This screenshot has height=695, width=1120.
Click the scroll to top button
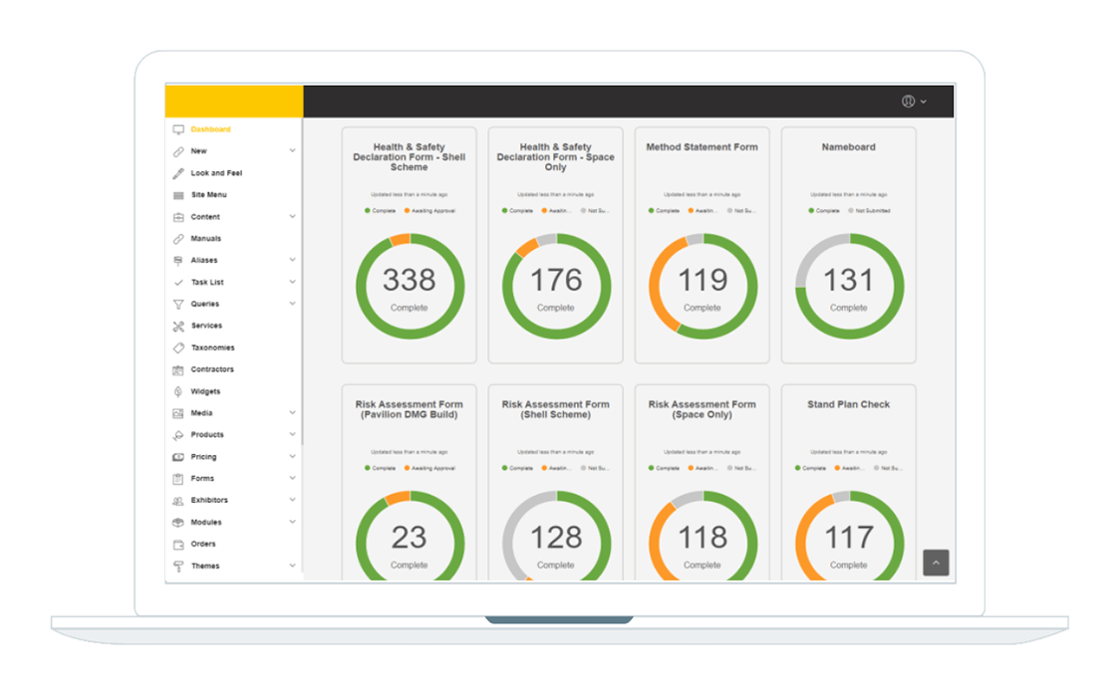click(x=936, y=563)
